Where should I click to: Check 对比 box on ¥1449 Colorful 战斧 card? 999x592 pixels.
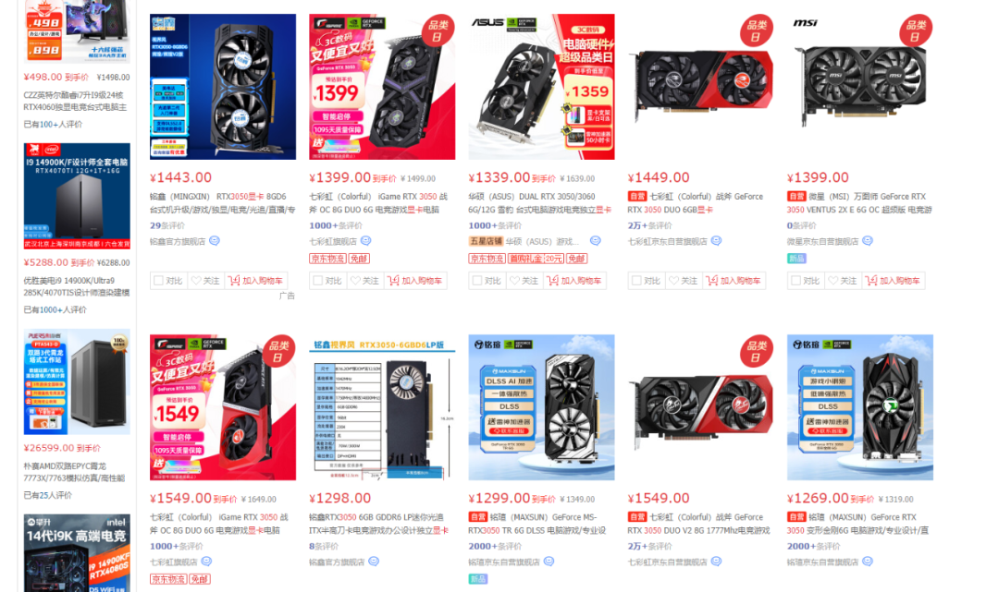[x=636, y=281]
